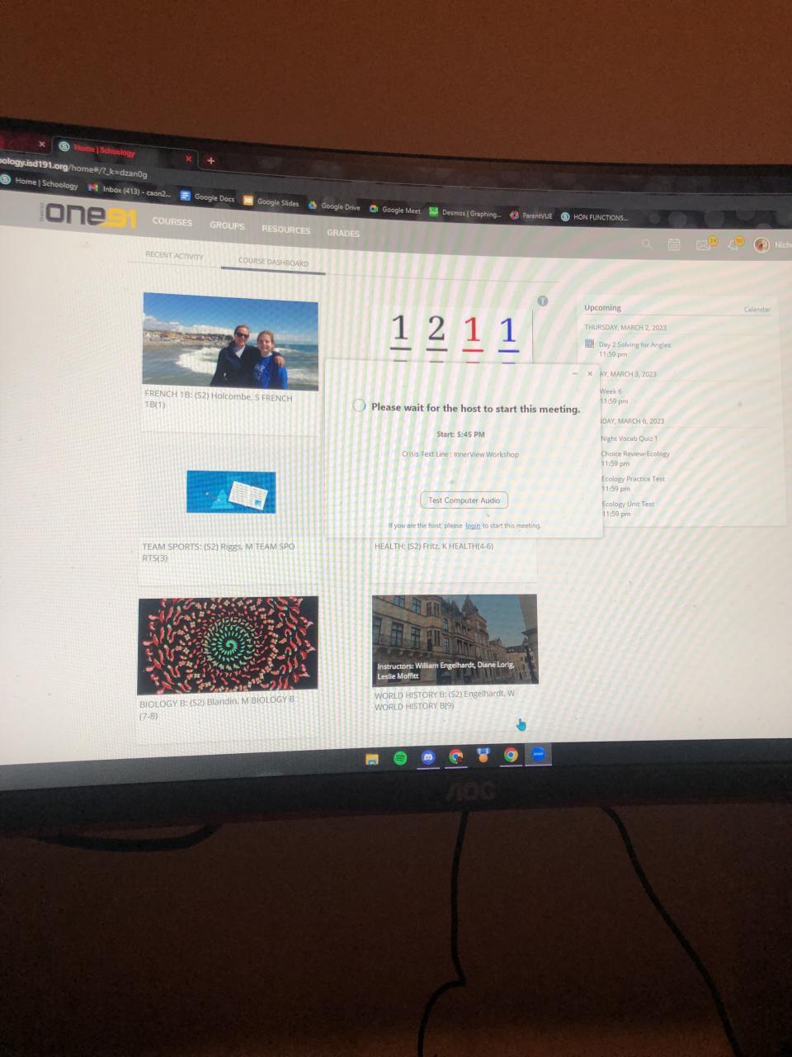Minimize the Zoom waiting dialog
This screenshot has width=792, height=1057.
(x=575, y=373)
